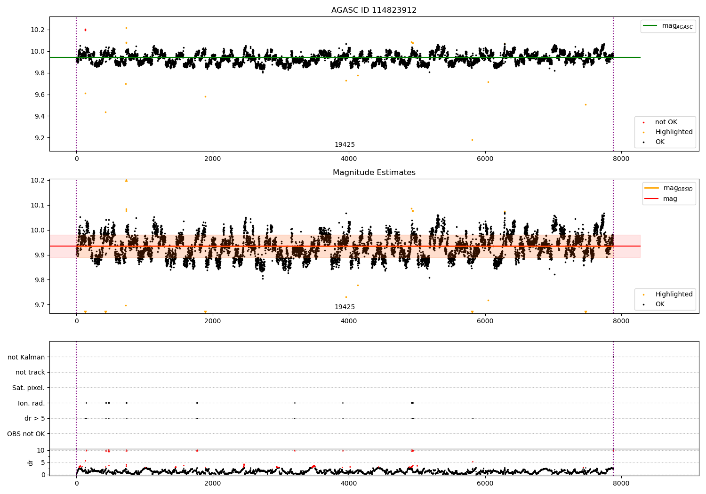The width and height of the screenshot is (706, 494).
Task: Click the orange outlier point near 9.5 at far right of top plot
Action: point(586,104)
